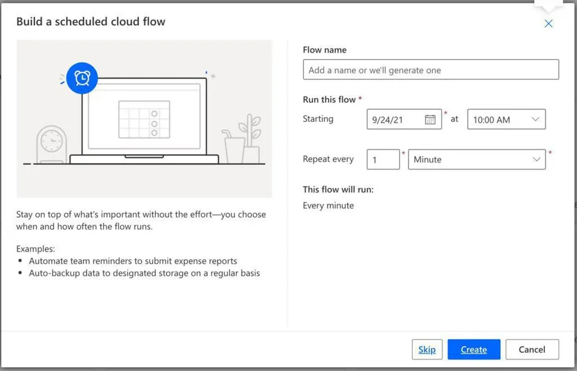577x371 pixels.
Task: Click the potted plant illustration
Action: [250, 139]
